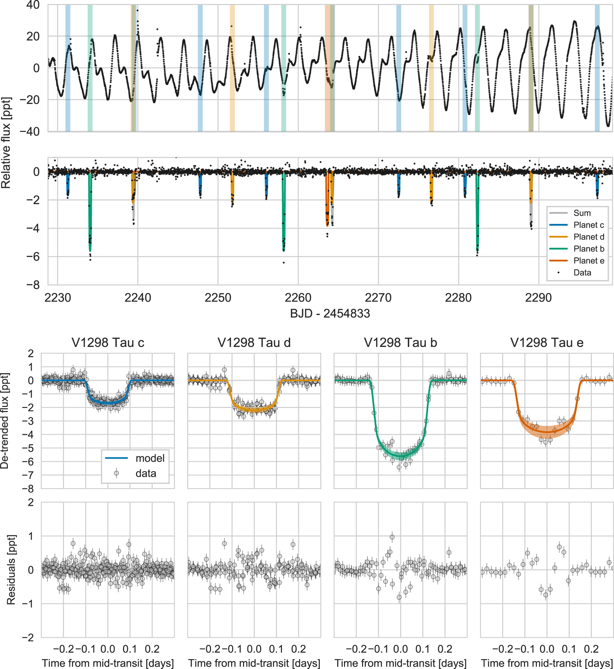Click the 2290 tick on time axis
Viewport: 614px width, 669px height.
coord(538,298)
